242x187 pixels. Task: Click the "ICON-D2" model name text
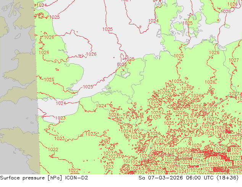tap(77, 178)
